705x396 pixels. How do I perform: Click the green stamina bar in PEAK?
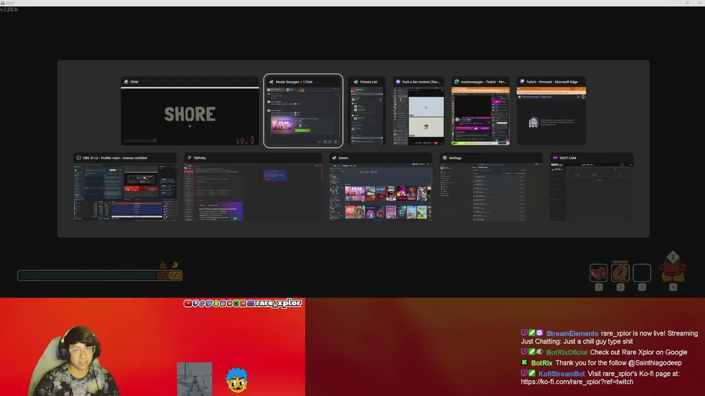(87, 275)
